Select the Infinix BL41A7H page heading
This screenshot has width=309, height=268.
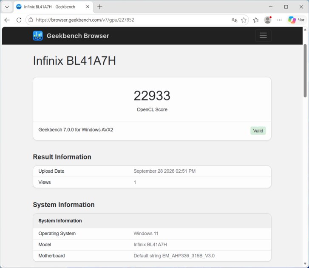(74, 60)
